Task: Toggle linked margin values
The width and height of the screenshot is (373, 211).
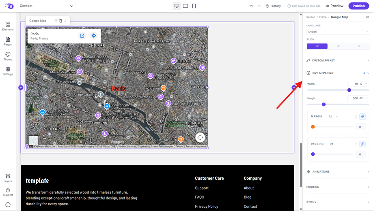Action: (362, 117)
